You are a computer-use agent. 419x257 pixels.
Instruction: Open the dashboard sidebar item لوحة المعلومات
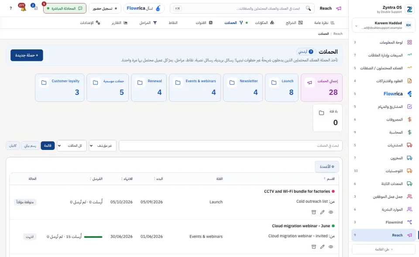pos(383,42)
